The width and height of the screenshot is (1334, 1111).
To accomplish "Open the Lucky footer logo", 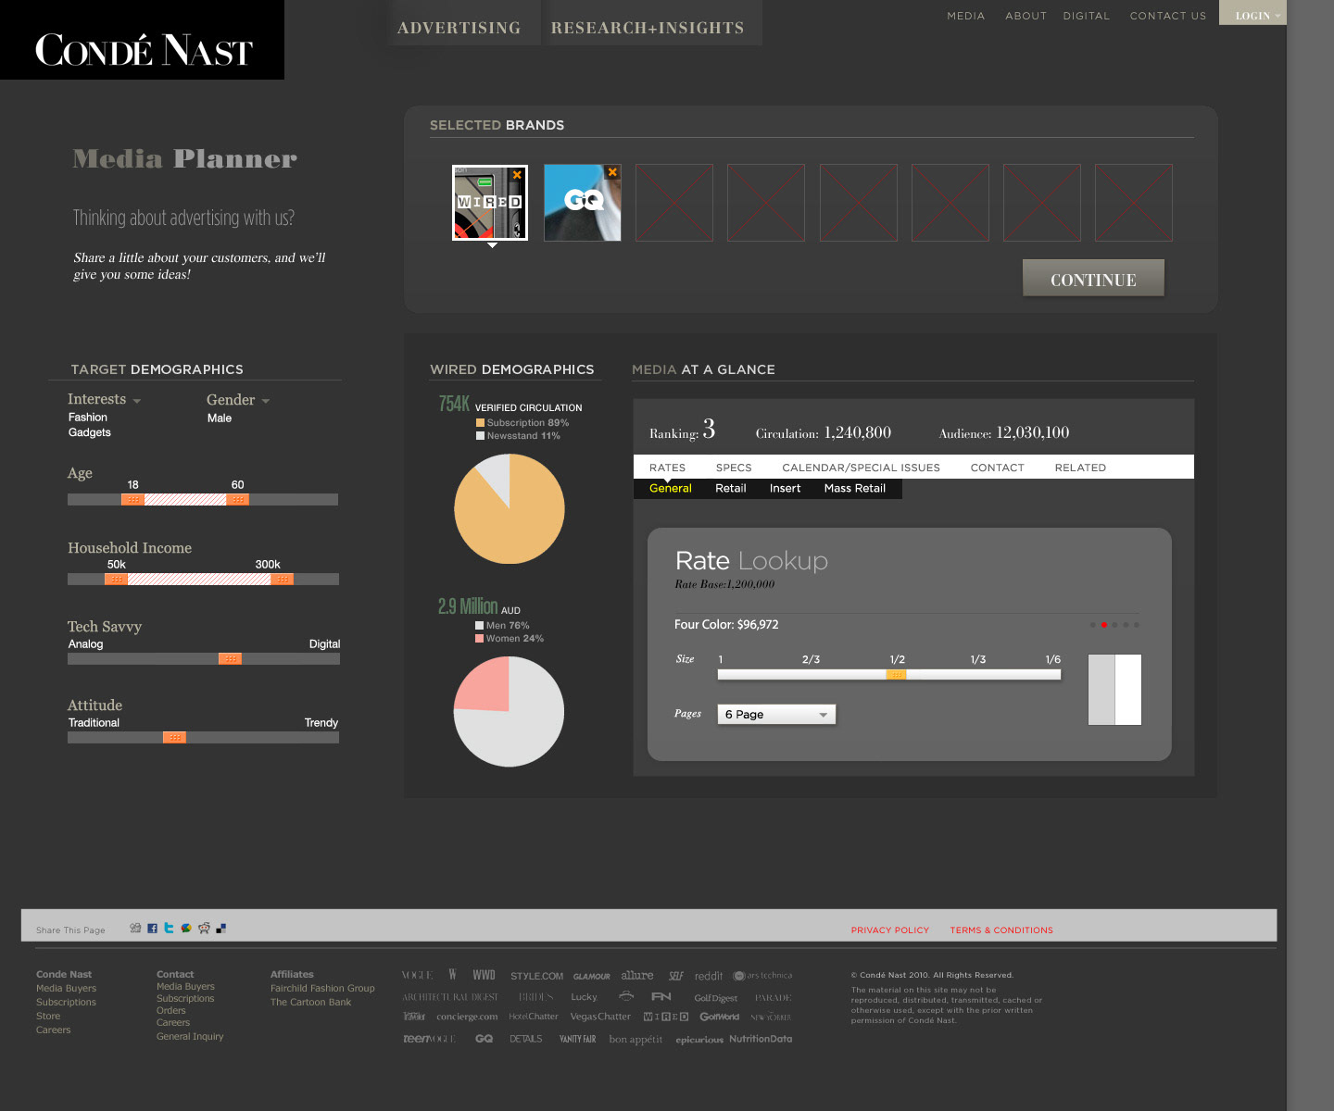I will [584, 997].
